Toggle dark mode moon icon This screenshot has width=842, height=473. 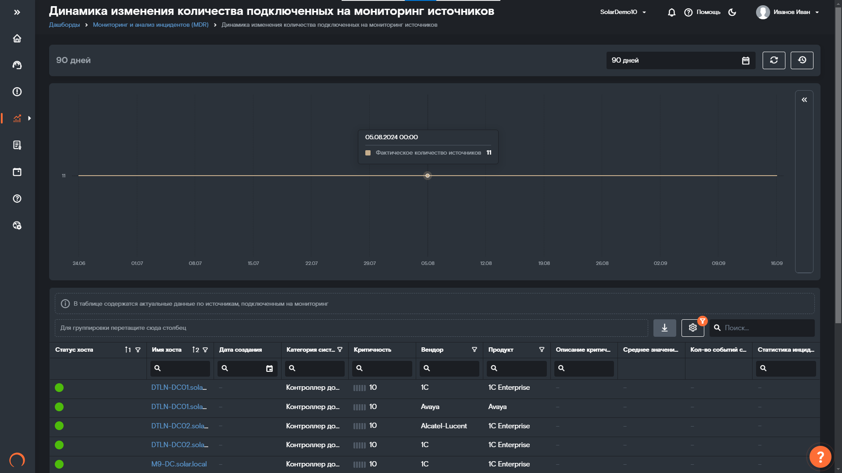click(x=732, y=12)
